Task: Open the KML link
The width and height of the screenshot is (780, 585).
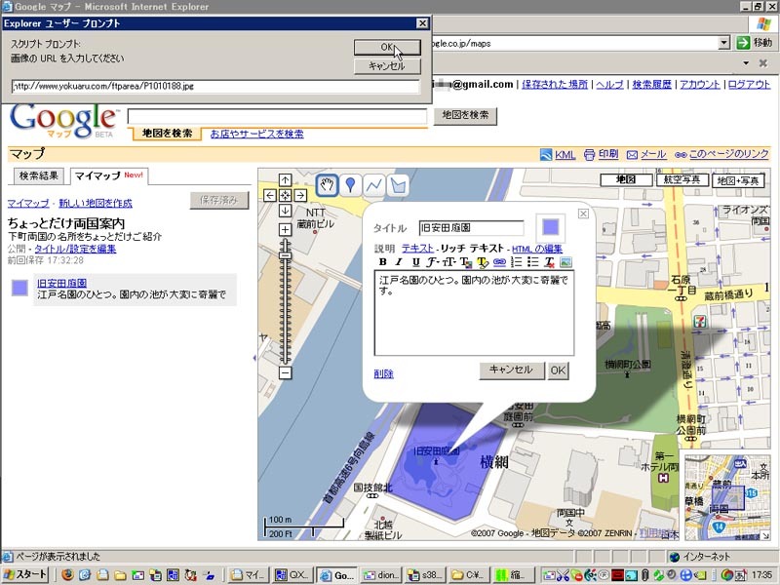Action: (x=565, y=155)
